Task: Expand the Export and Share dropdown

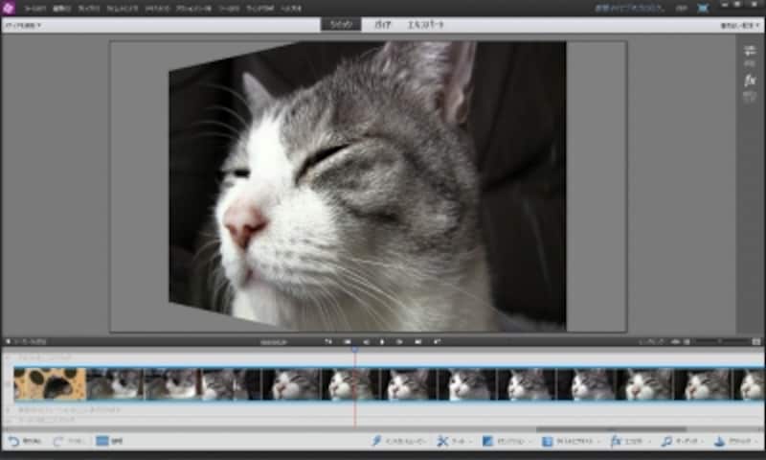Action: point(739,24)
